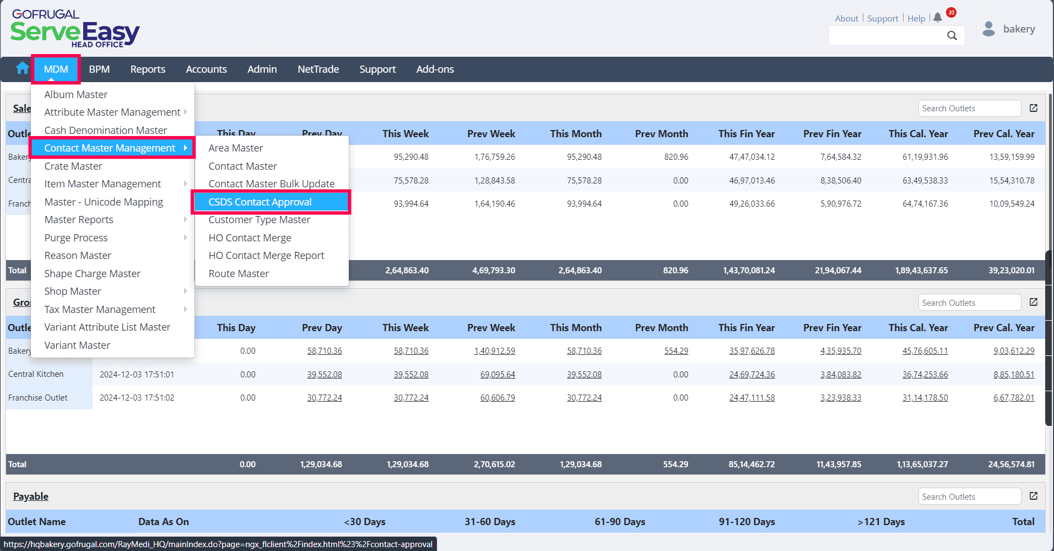Open the Add-ons menu
Viewport: 1054px width, 551px height.
435,69
